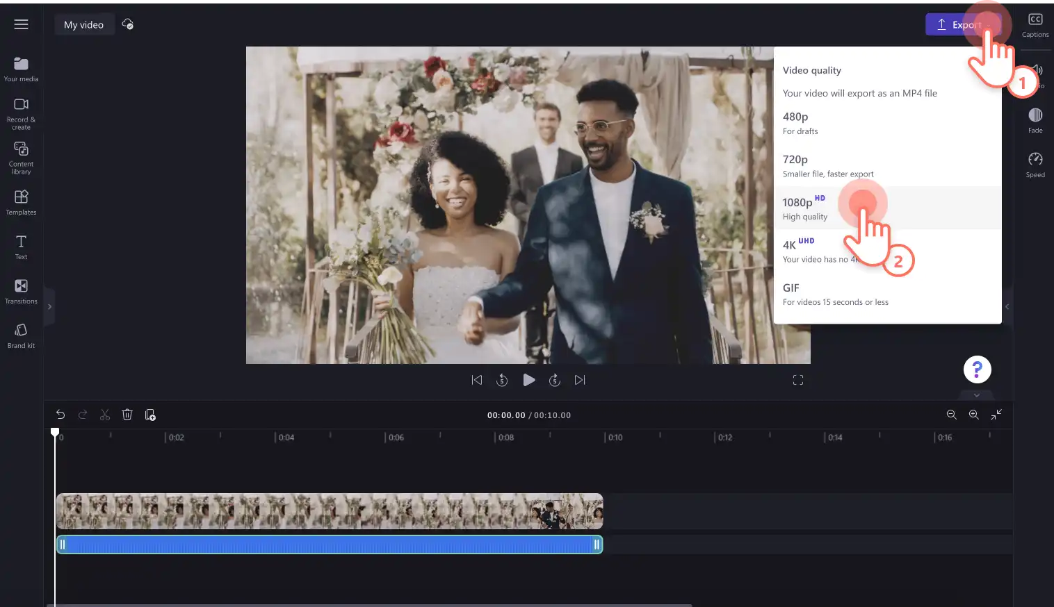
Task: Open Content library panel
Action: point(21,158)
